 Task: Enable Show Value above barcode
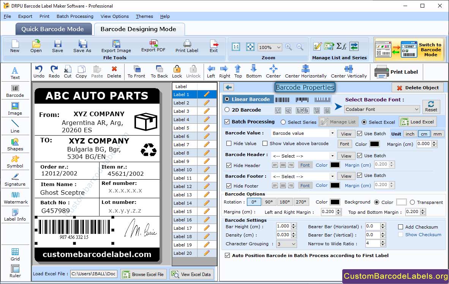click(x=265, y=144)
